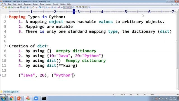Screen dimensions: 179x101
Task: Click the Paste clipboard icon
Action: click(x=33, y=8)
